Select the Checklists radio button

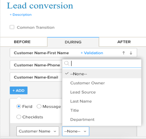click(x=19, y=117)
